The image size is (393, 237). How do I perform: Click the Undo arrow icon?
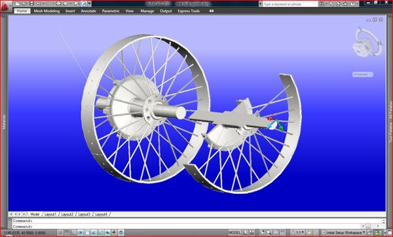click(39, 3)
